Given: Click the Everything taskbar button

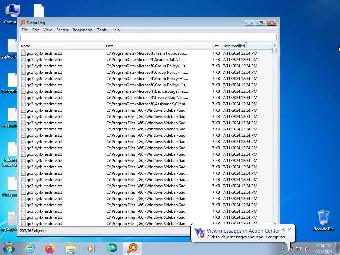Looking at the screenshot, I should tap(132, 248).
